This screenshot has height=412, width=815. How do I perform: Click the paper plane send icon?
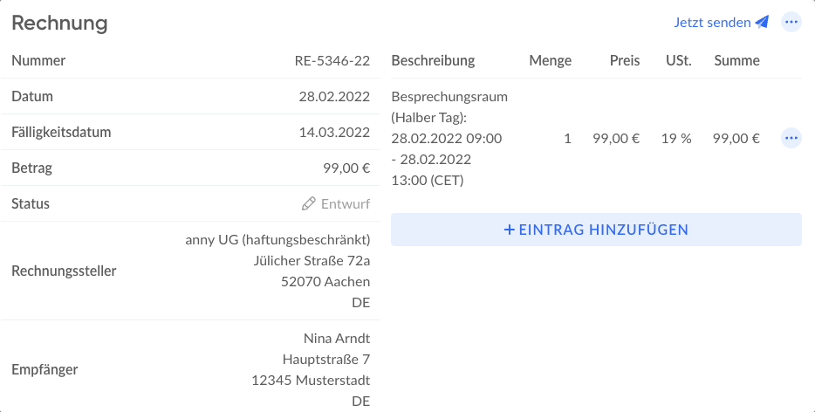(x=762, y=23)
